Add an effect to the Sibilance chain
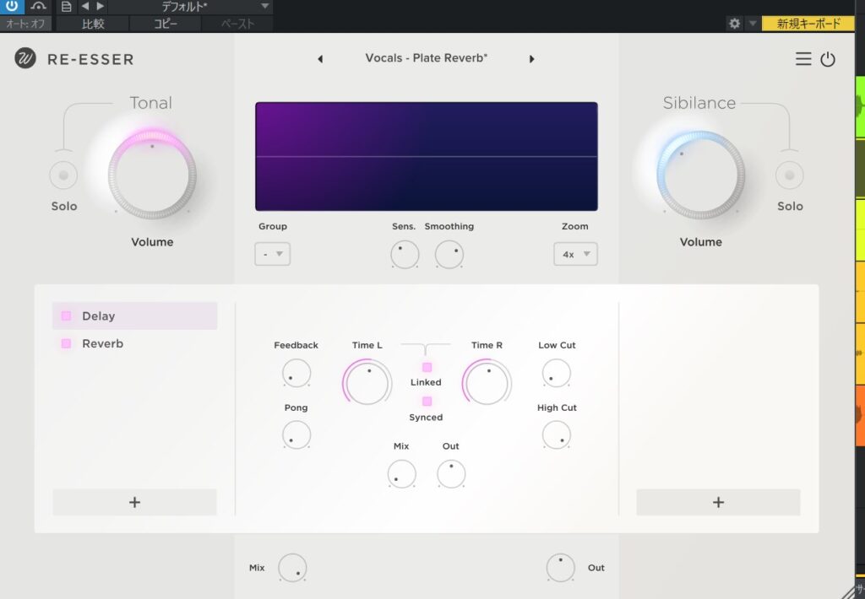 (x=718, y=502)
